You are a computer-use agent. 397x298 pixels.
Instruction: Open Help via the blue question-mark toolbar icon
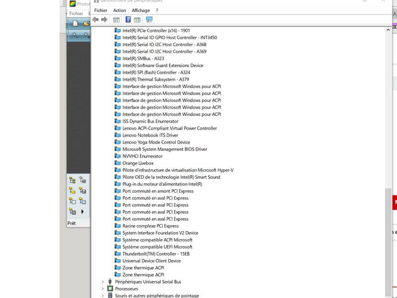(x=128, y=19)
